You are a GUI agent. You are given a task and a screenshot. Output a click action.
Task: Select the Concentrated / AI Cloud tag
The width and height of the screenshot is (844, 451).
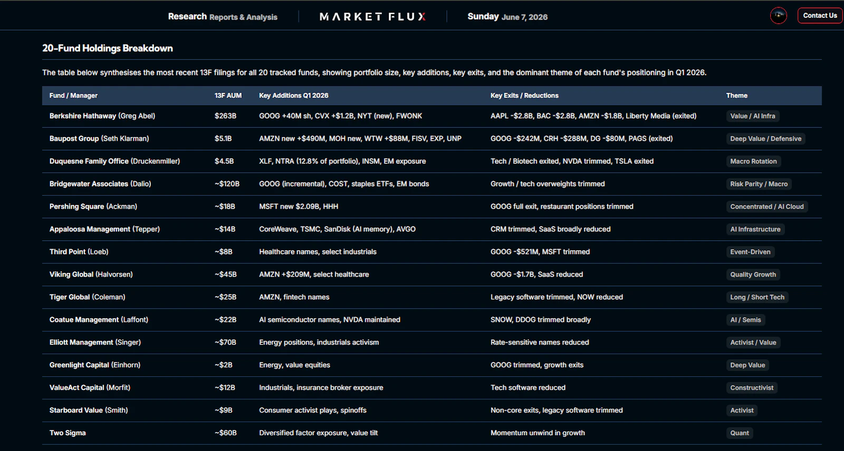[767, 207]
